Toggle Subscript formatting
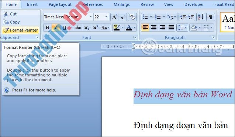 point(86,28)
